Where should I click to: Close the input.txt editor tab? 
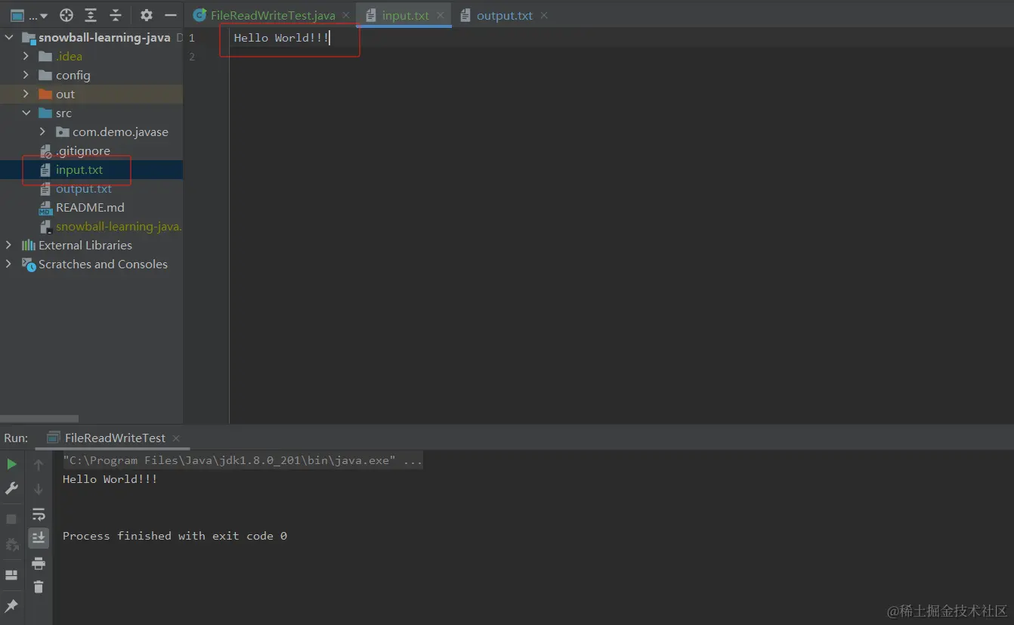coord(441,15)
